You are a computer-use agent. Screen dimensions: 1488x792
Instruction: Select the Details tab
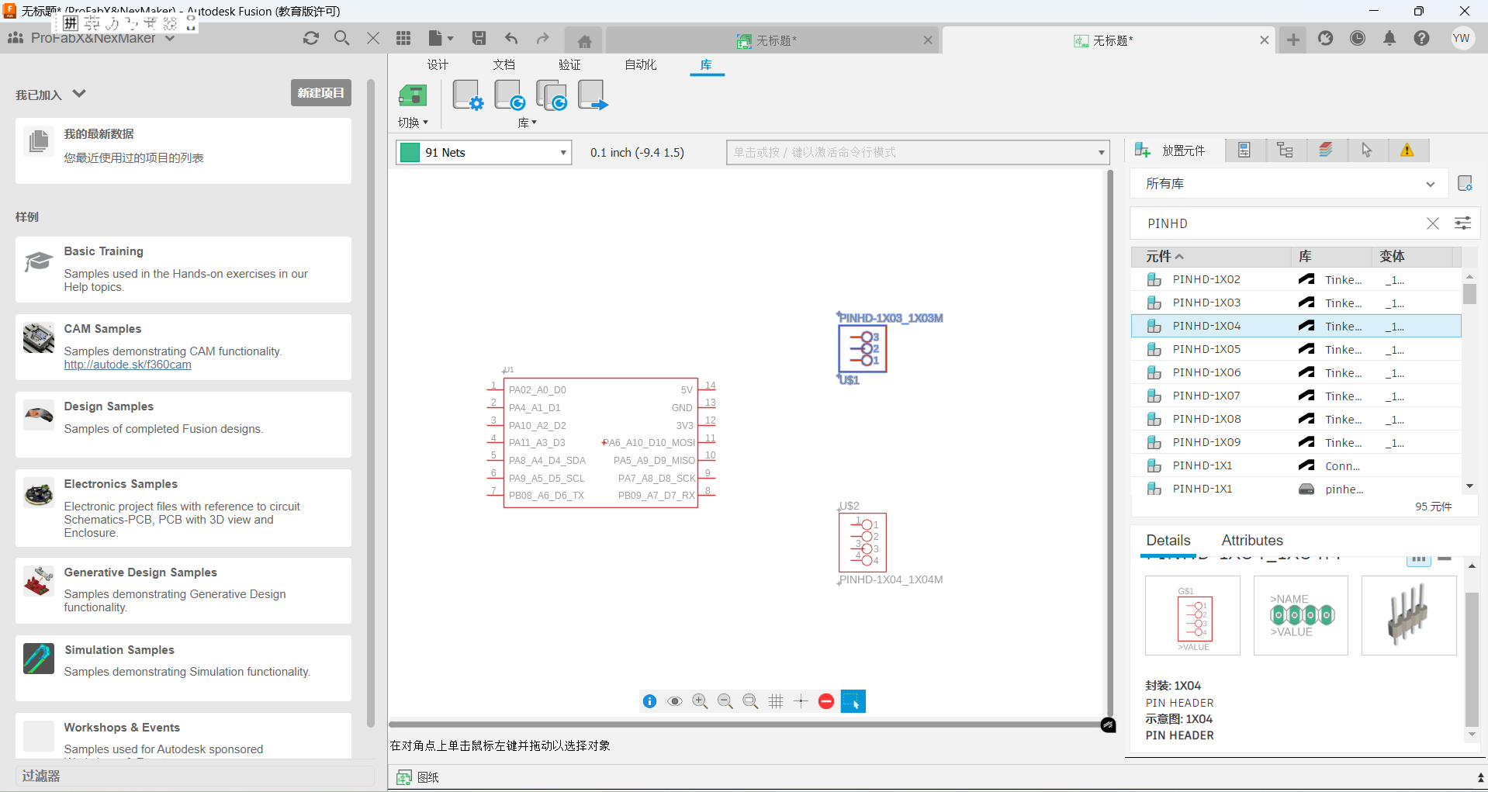pyautogui.click(x=1168, y=541)
